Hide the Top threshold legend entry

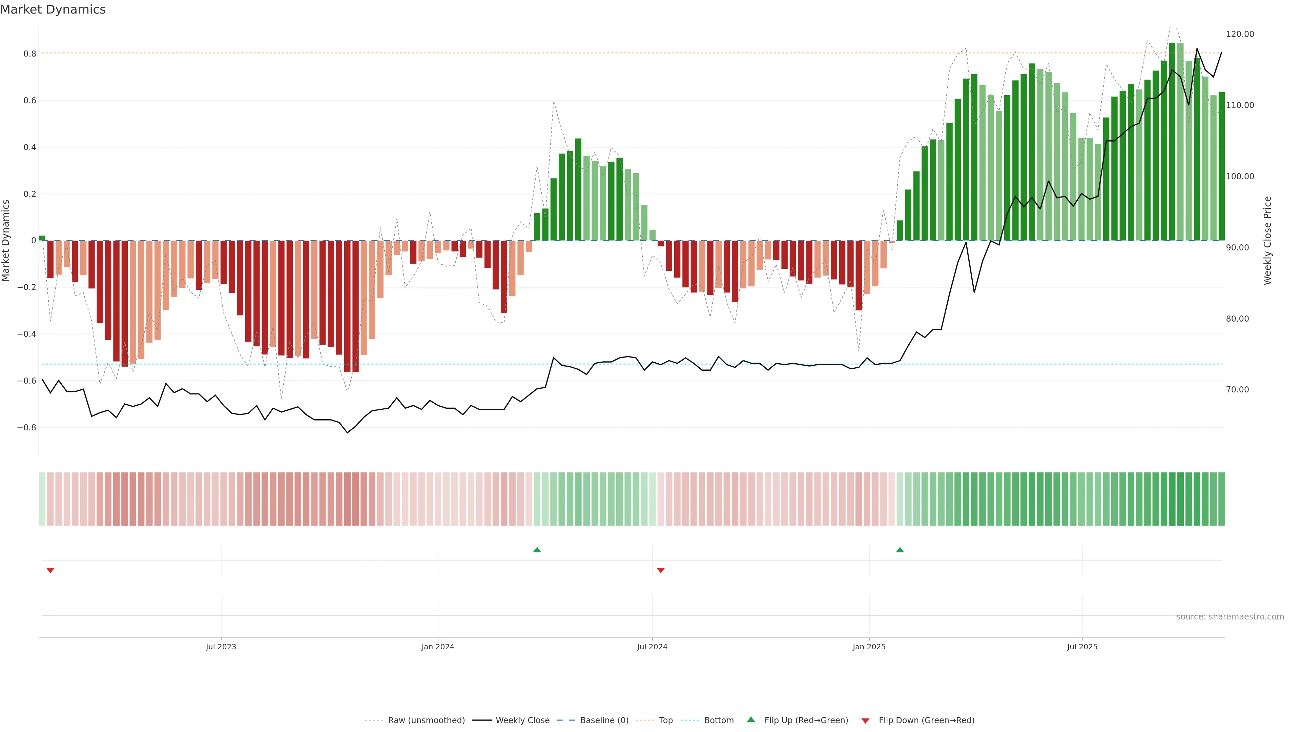point(666,720)
